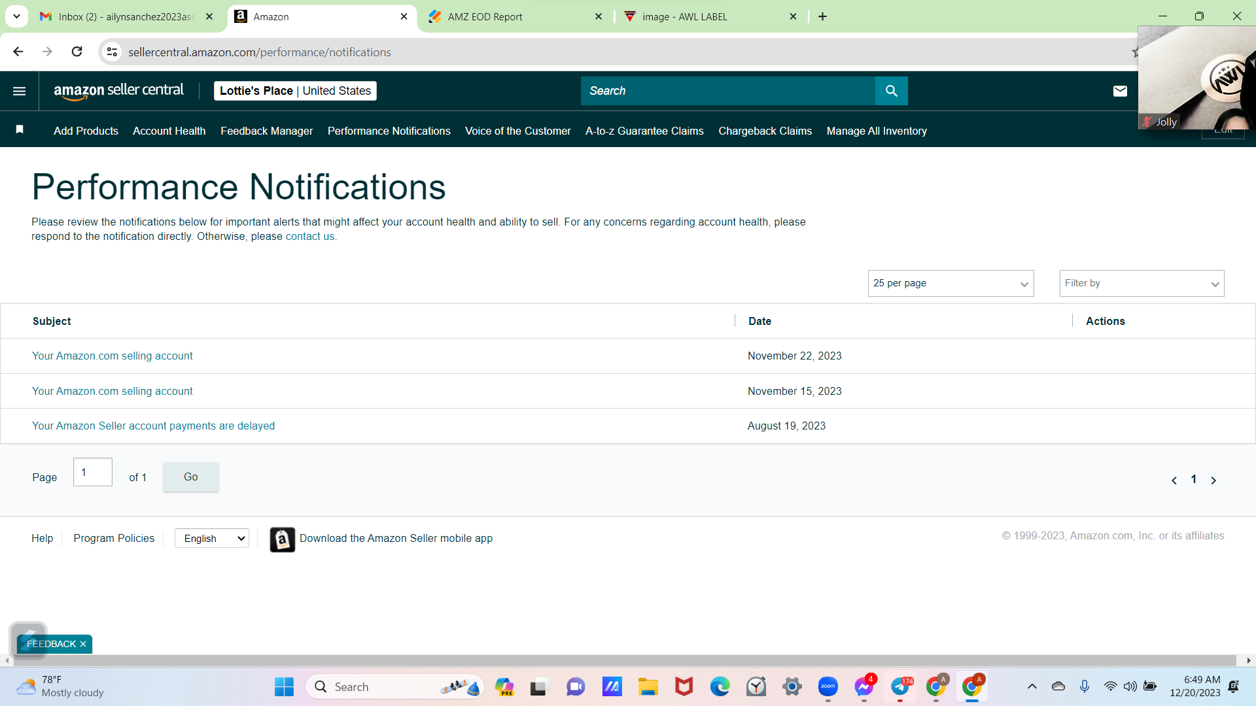The width and height of the screenshot is (1256, 706).
Task: Open the Windows Start menu
Action: click(284, 687)
